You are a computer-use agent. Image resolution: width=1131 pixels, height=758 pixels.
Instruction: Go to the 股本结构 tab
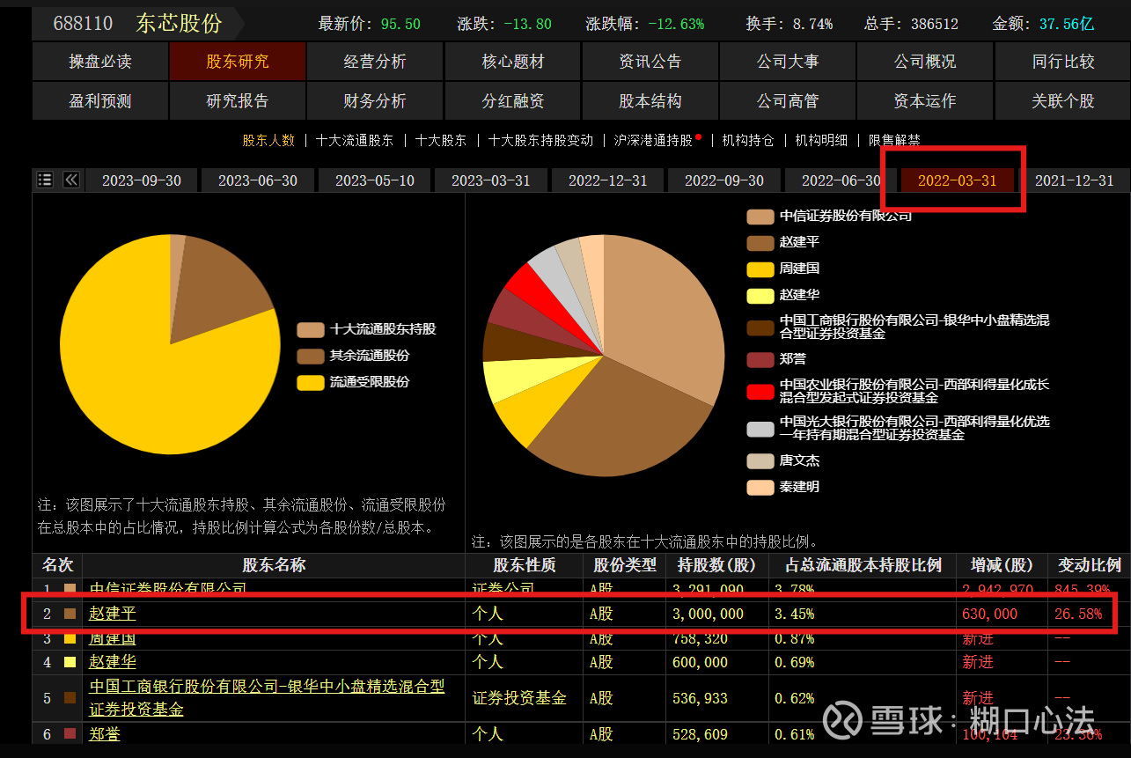point(650,101)
